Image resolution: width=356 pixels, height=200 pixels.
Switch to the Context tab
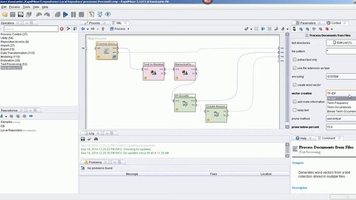336,23
